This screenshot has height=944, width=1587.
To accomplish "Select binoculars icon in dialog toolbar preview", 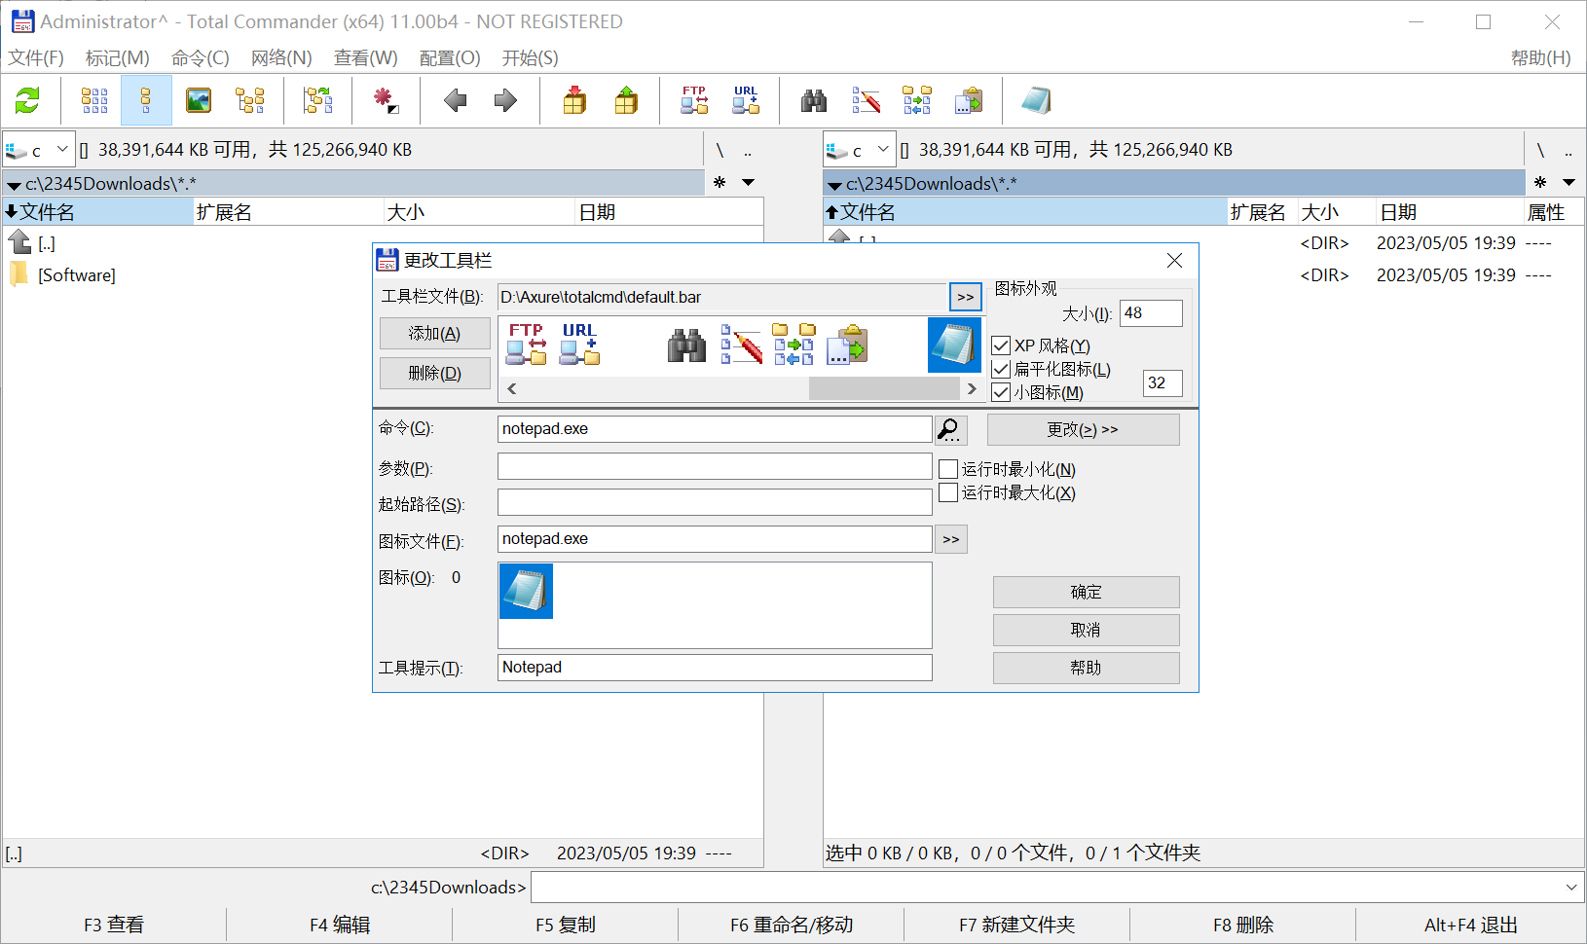I will [x=686, y=345].
